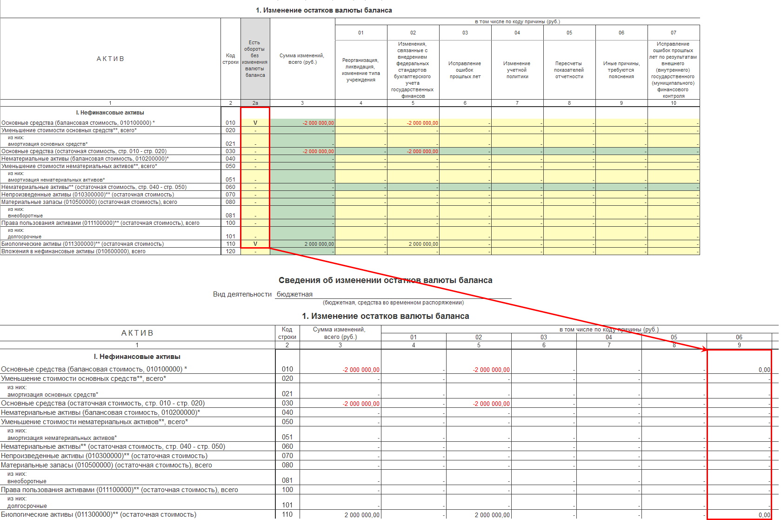This screenshot has width=781, height=520.
Task: Select code 07 header about финансового контроля
Action: point(673,70)
